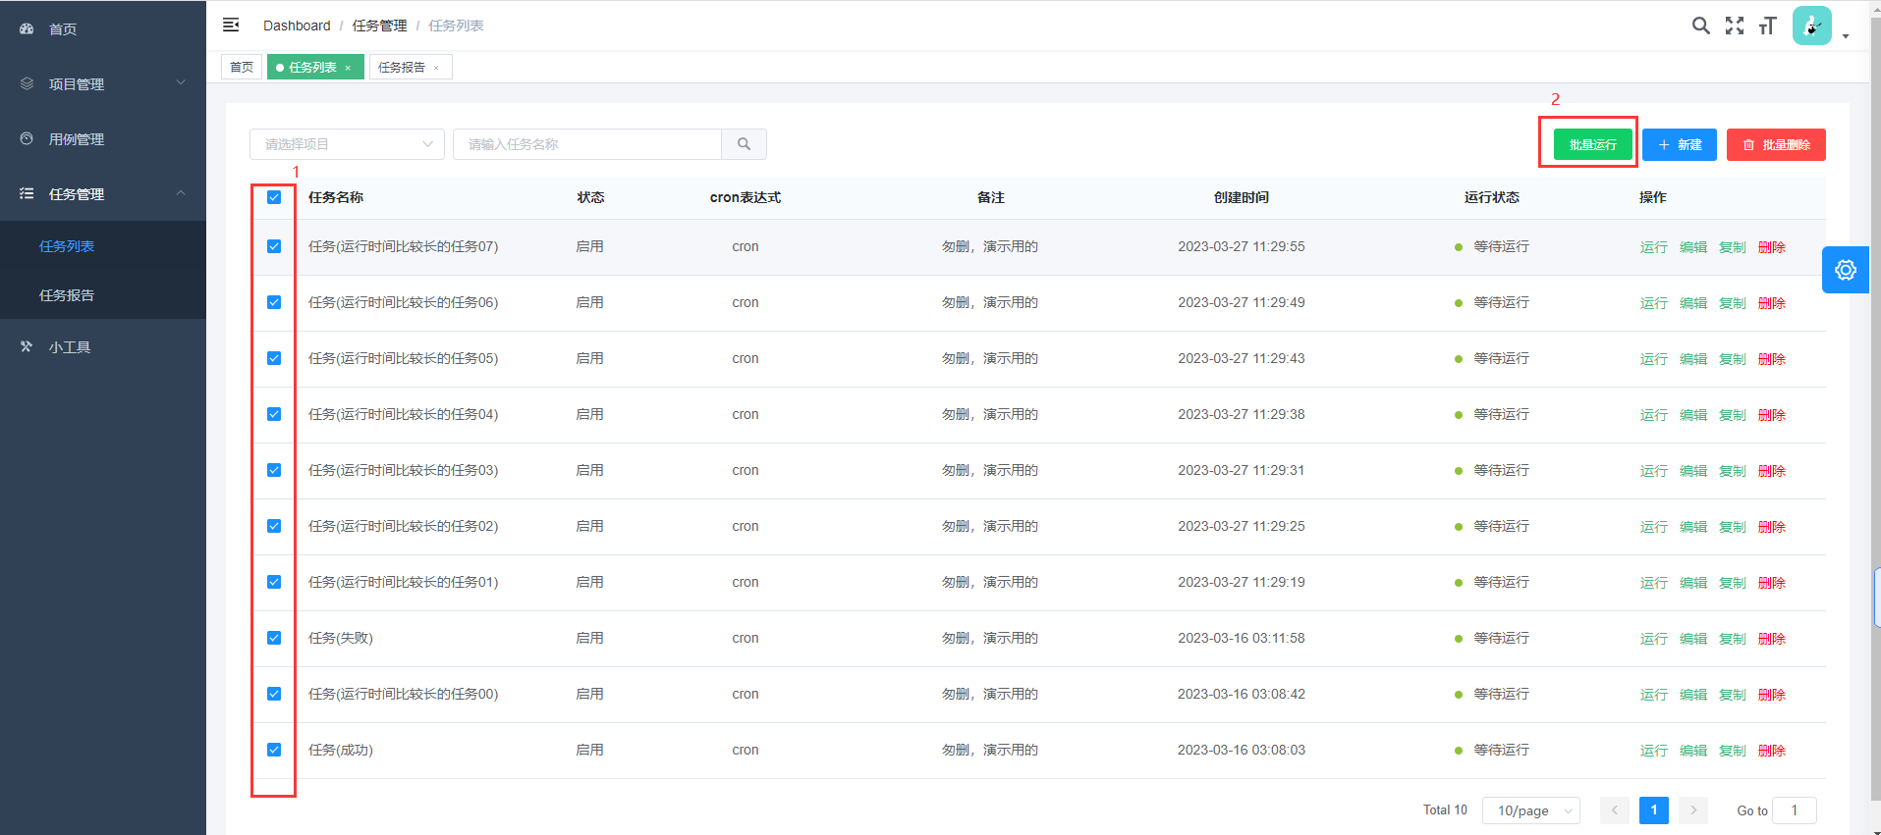This screenshot has width=1881, height=835.
Task: Click 编辑 for 任务06
Action: (1693, 303)
